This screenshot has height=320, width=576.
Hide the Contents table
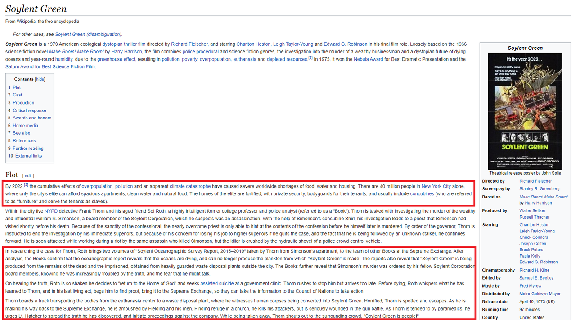(40, 79)
